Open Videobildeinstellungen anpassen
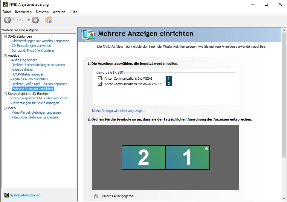 pos(35,117)
